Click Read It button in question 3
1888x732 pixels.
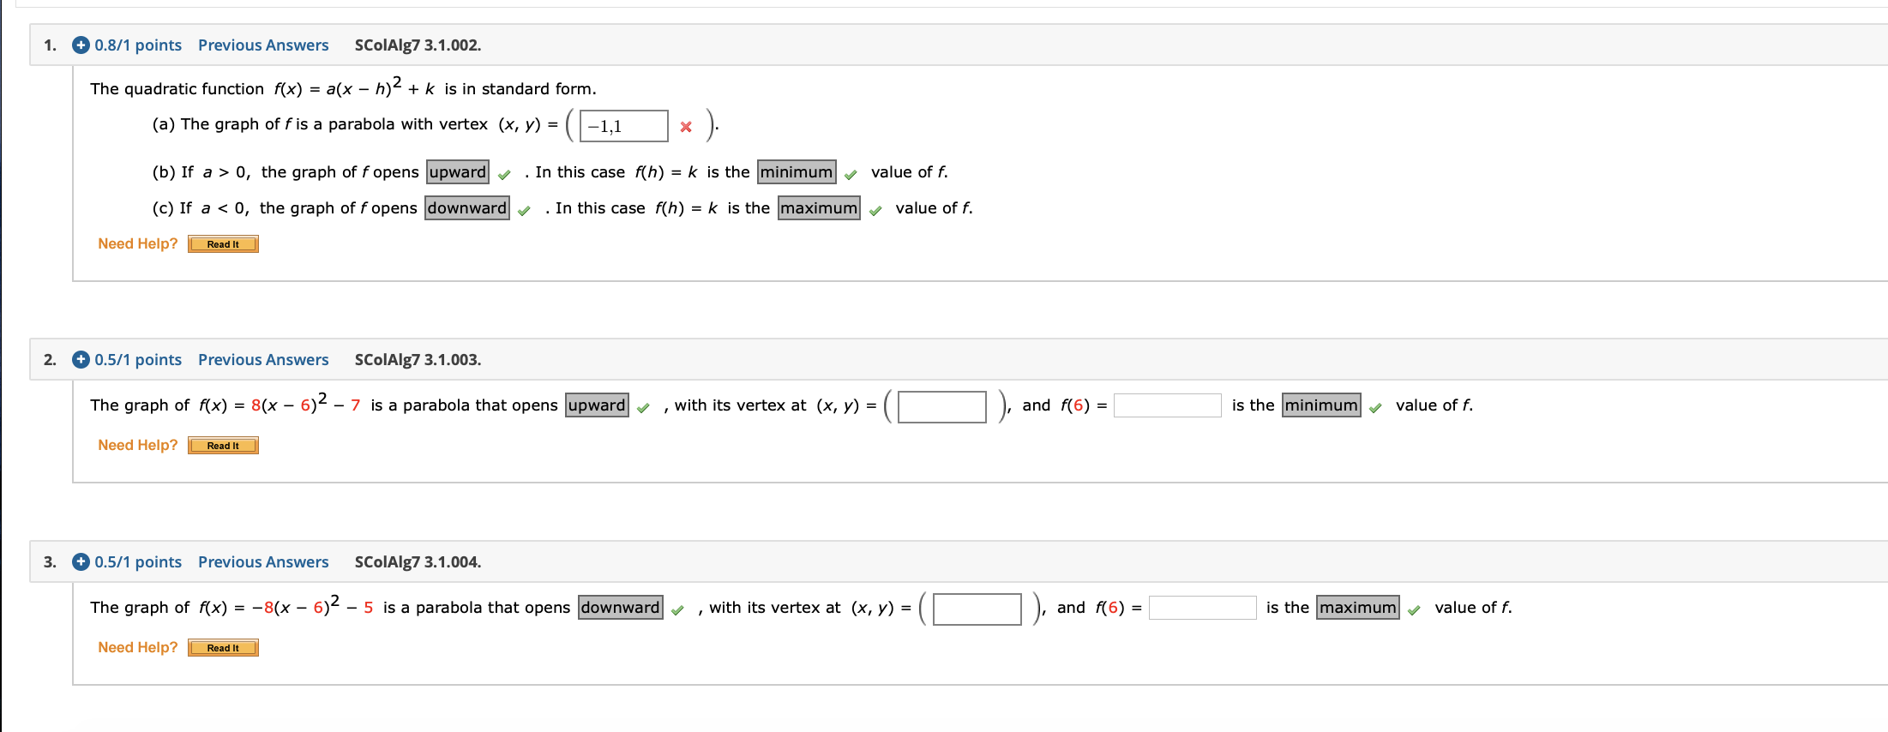(223, 648)
